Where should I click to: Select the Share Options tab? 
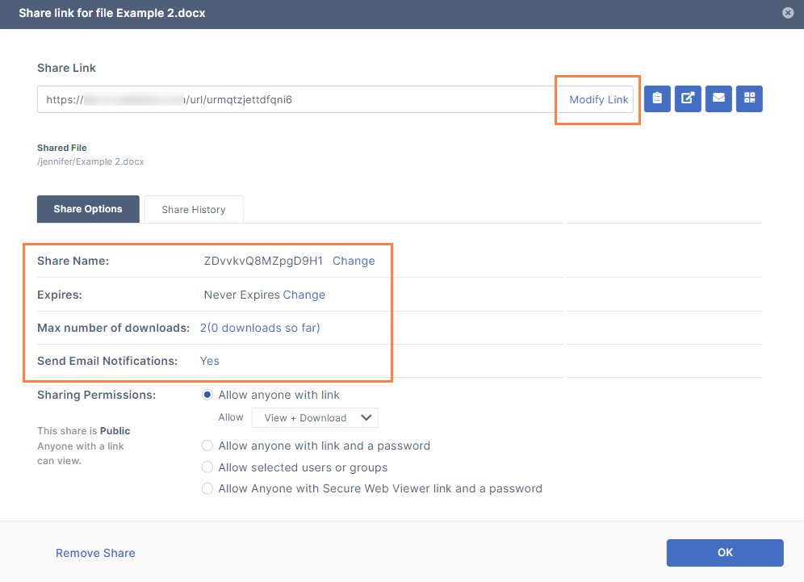point(88,209)
